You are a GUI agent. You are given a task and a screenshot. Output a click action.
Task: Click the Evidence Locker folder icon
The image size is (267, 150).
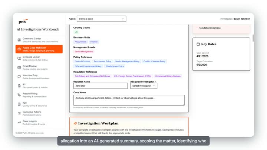pos(19,59)
